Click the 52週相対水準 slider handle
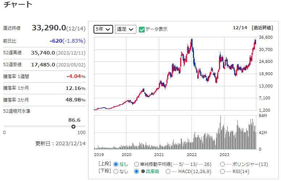The width and height of the screenshot is (281, 181). click(x=74, y=126)
